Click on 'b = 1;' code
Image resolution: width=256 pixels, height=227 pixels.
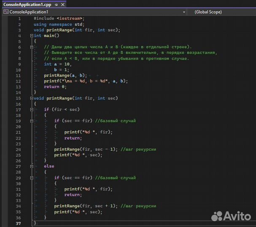[62, 70]
